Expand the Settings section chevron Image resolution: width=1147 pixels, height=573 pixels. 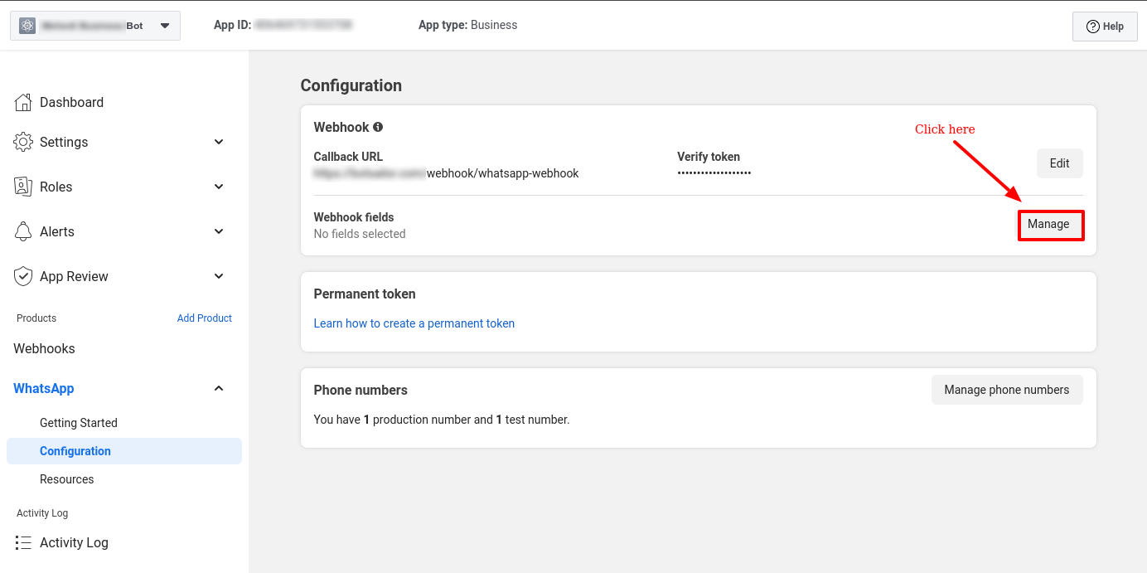(219, 142)
